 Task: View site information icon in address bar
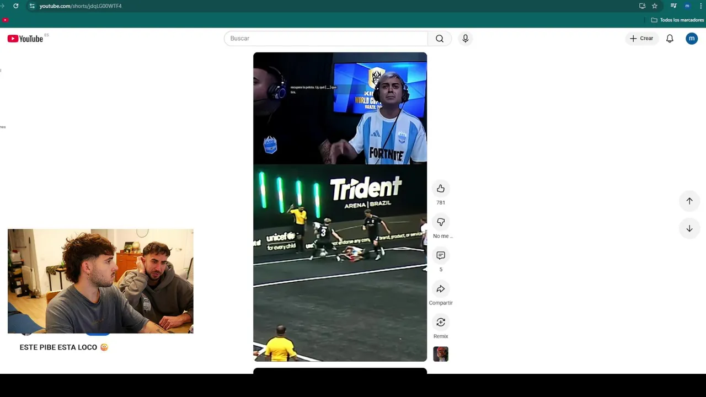click(32, 6)
